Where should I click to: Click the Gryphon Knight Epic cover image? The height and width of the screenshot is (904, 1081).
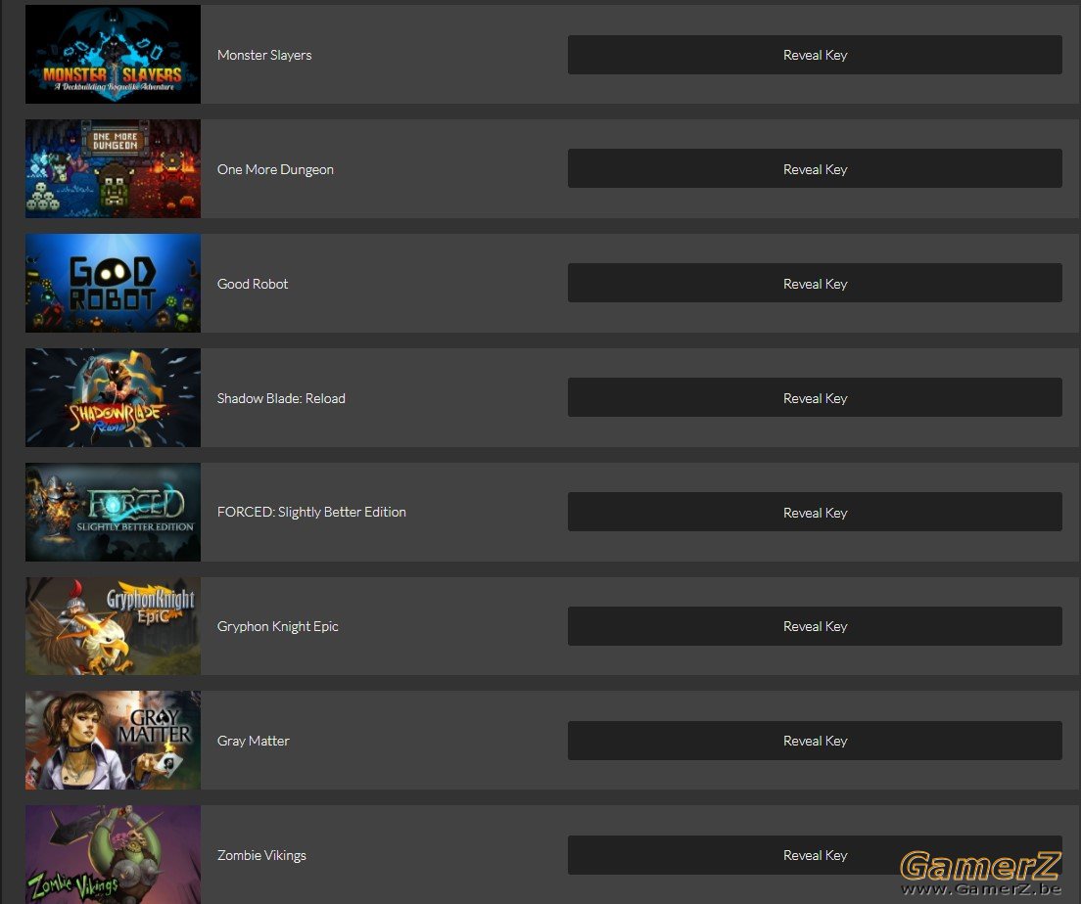coord(113,626)
